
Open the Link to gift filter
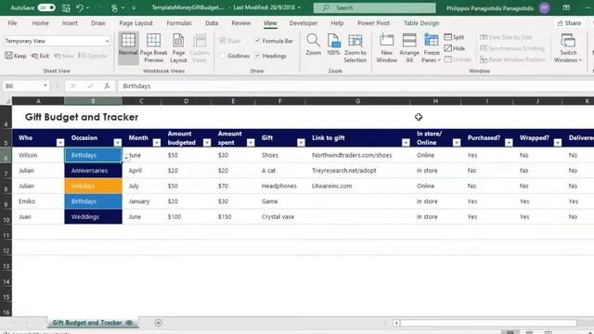point(406,142)
